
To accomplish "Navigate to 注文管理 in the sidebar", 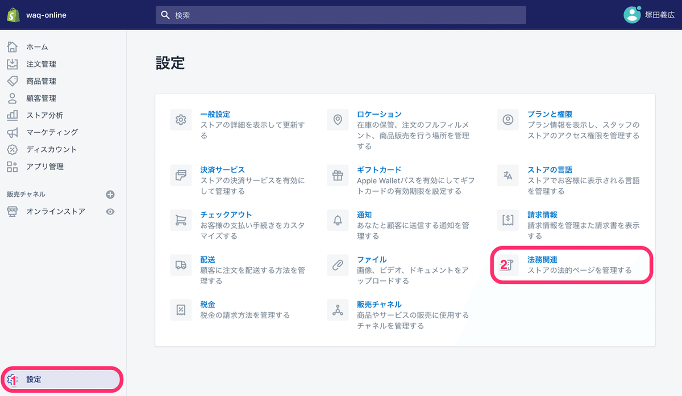I will pos(40,64).
